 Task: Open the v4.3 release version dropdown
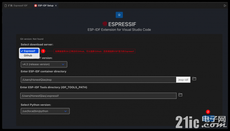(44, 64)
